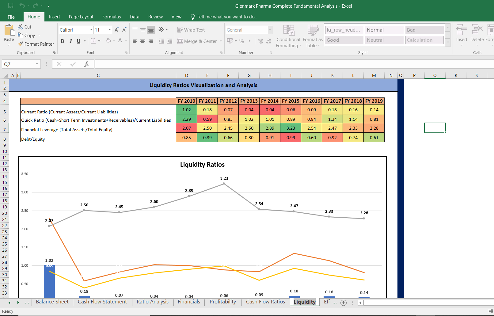494x316 pixels.
Task: Toggle underline formatting
Action: click(78, 41)
